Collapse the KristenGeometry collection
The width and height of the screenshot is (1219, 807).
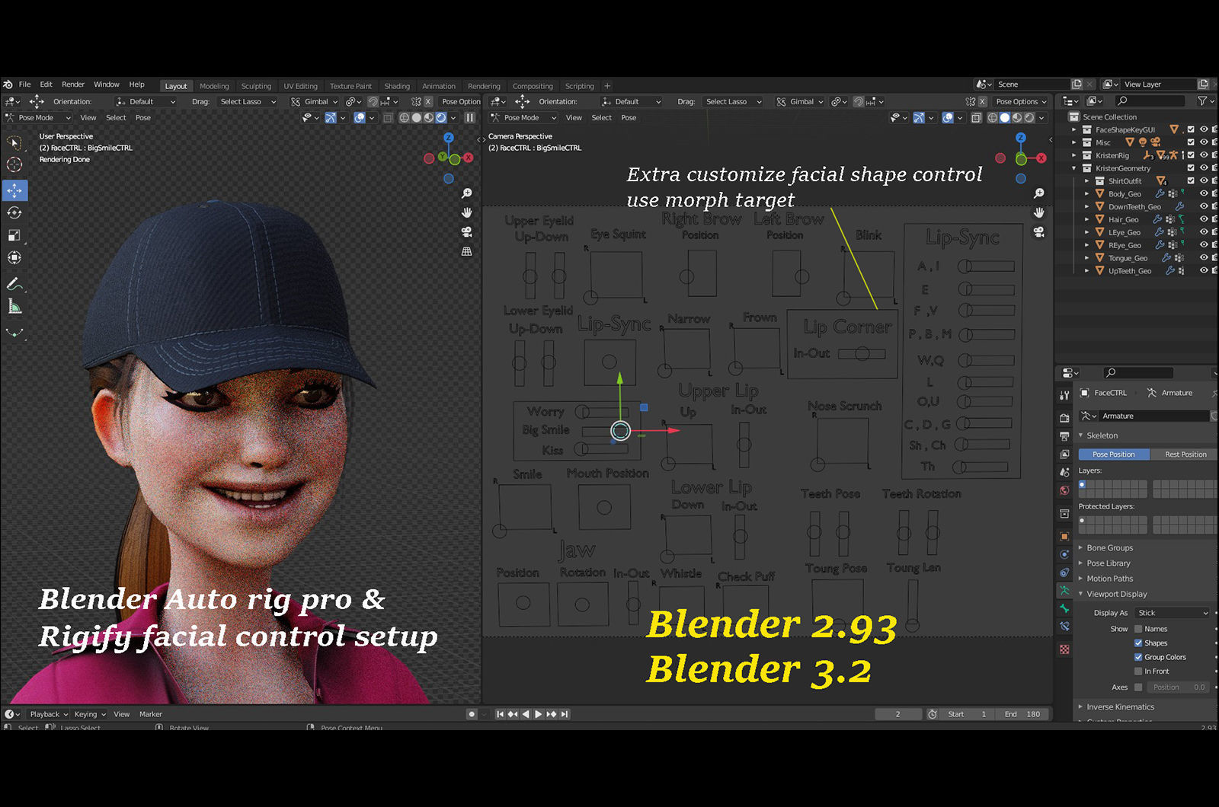click(1074, 168)
